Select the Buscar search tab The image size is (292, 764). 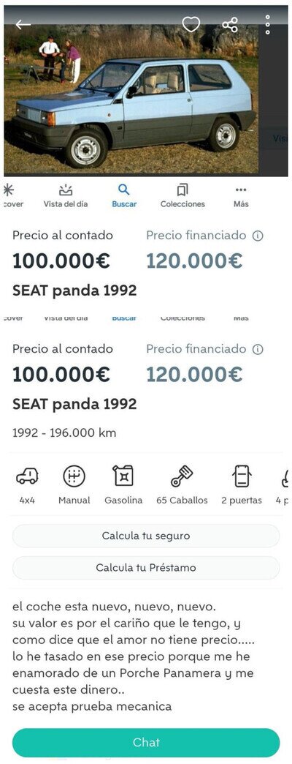click(x=124, y=196)
